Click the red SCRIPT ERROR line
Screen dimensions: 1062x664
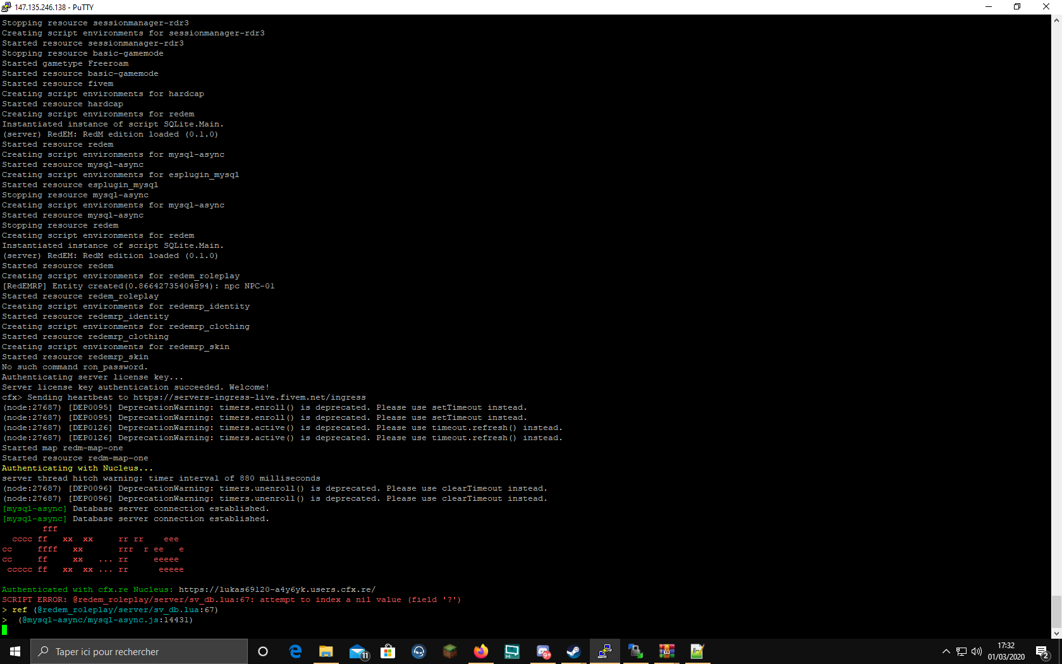(x=231, y=599)
